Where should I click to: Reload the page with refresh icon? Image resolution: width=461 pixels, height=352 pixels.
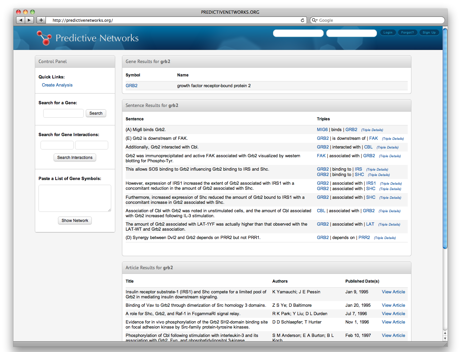pyautogui.click(x=303, y=20)
